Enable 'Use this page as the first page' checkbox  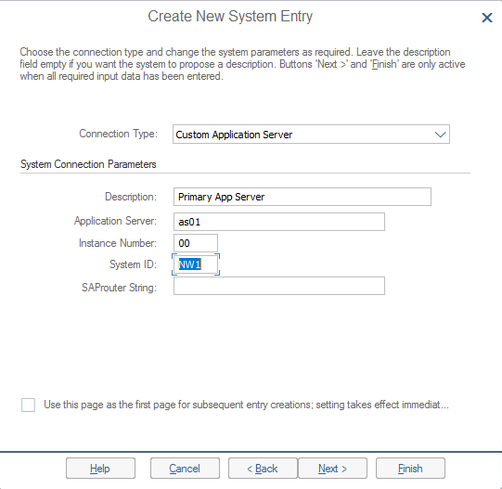[x=28, y=405]
